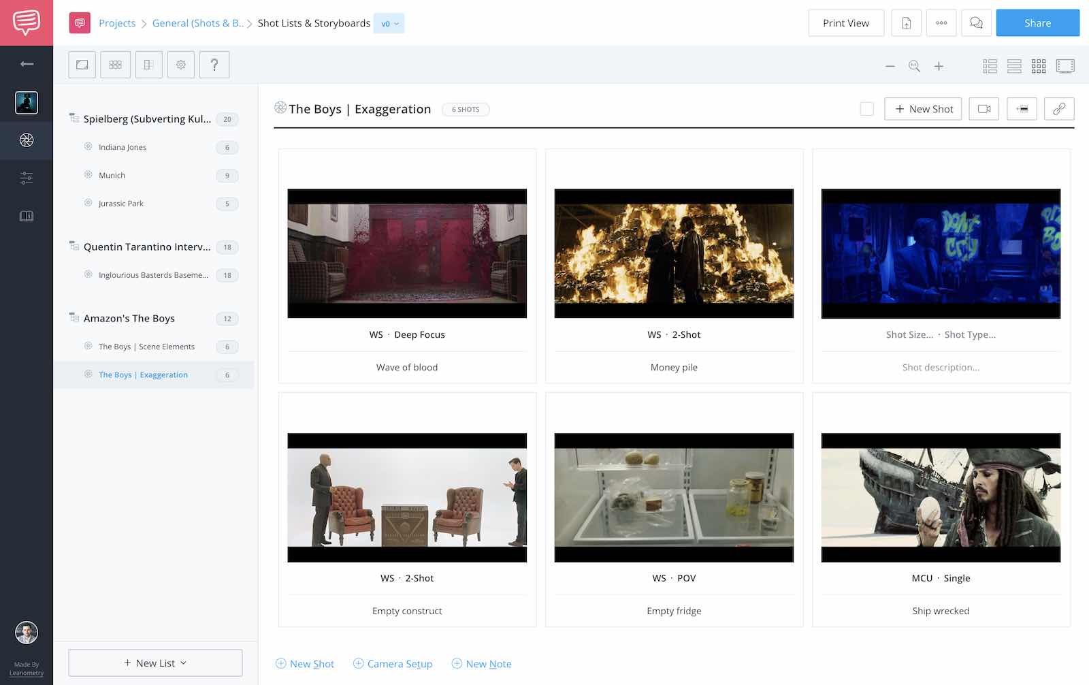Open the Empty construct shot thumbnail
The image size is (1089, 685).
407,498
